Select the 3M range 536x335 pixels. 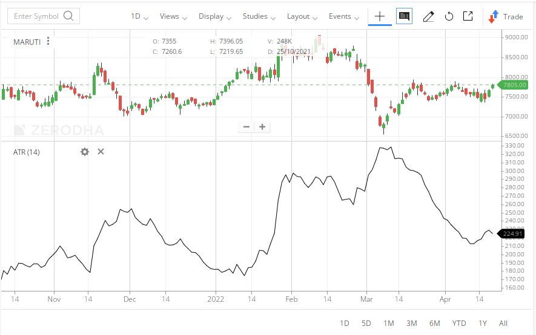(412, 323)
